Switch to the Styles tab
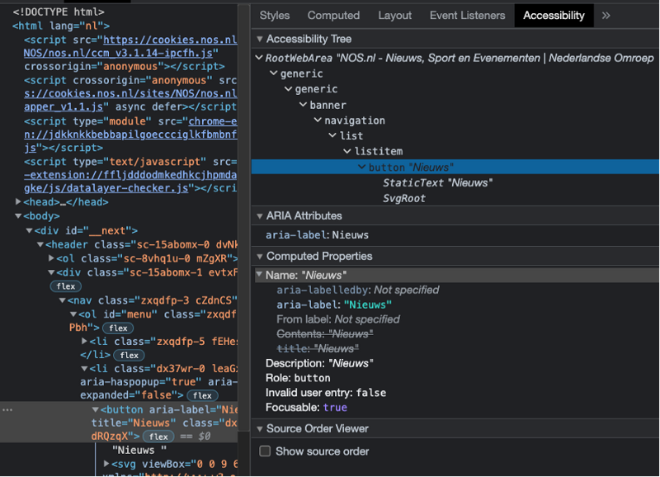The image size is (660, 477). tap(275, 16)
